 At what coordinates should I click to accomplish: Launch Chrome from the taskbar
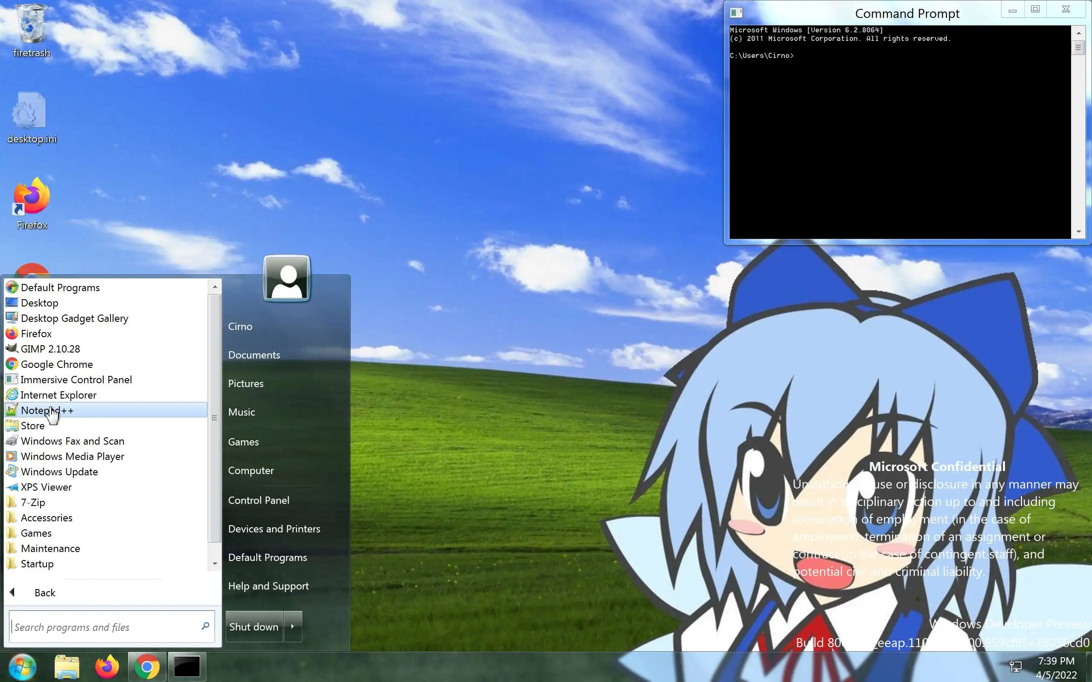click(147, 666)
